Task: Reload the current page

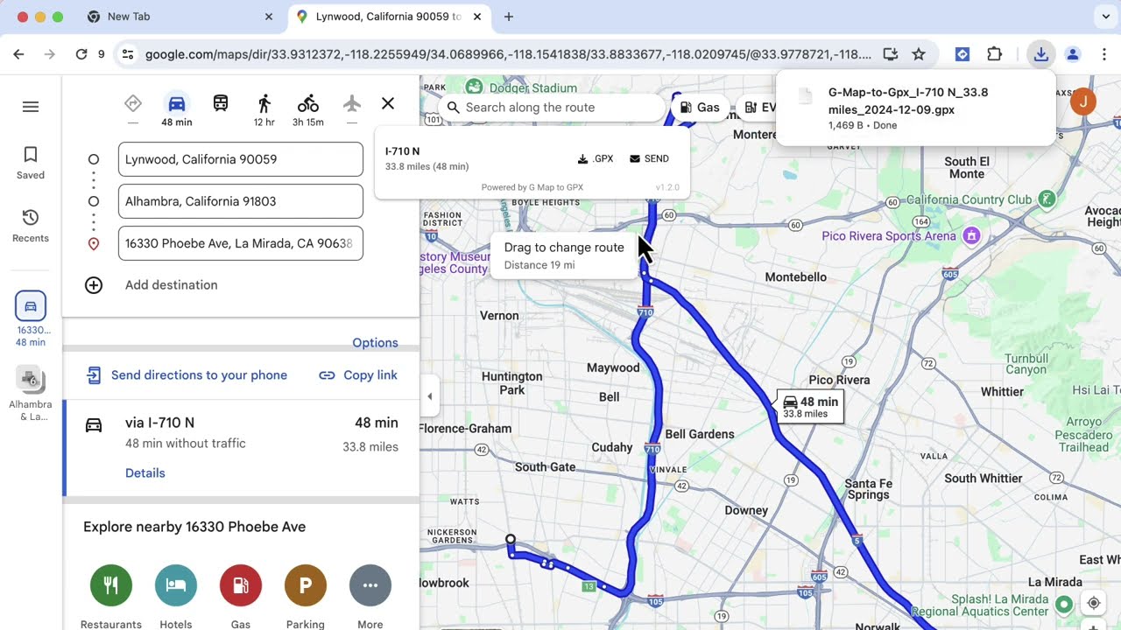Action: click(81, 54)
